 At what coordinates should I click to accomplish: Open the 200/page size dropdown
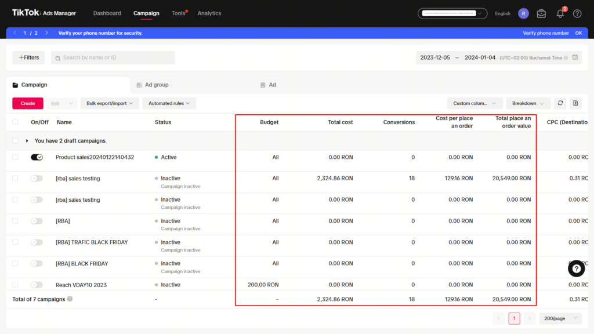[560, 318]
